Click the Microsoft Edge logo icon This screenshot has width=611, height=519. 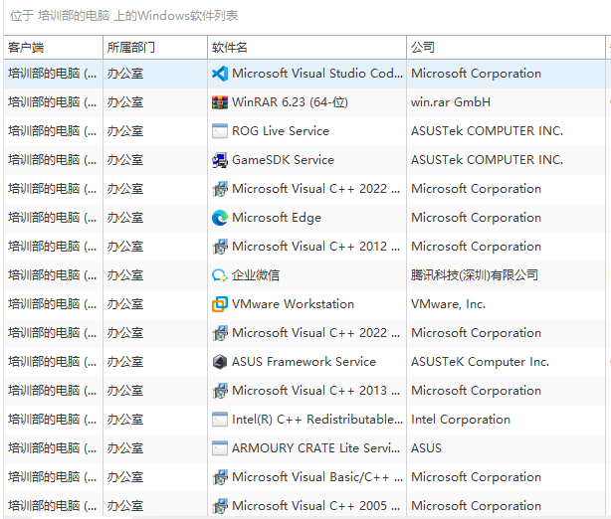[220, 218]
